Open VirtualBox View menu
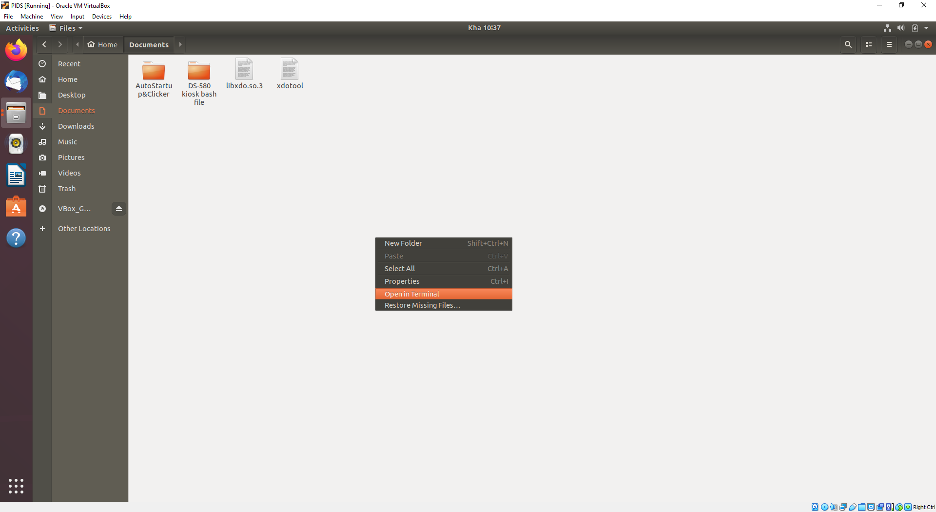This screenshot has width=936, height=512. click(x=57, y=16)
